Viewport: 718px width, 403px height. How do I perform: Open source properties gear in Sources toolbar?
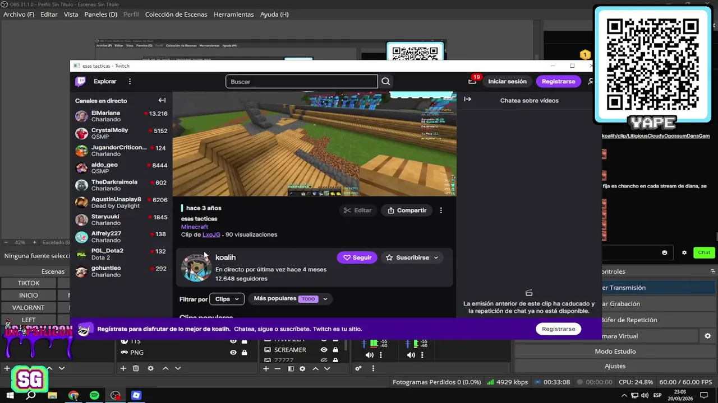150,368
